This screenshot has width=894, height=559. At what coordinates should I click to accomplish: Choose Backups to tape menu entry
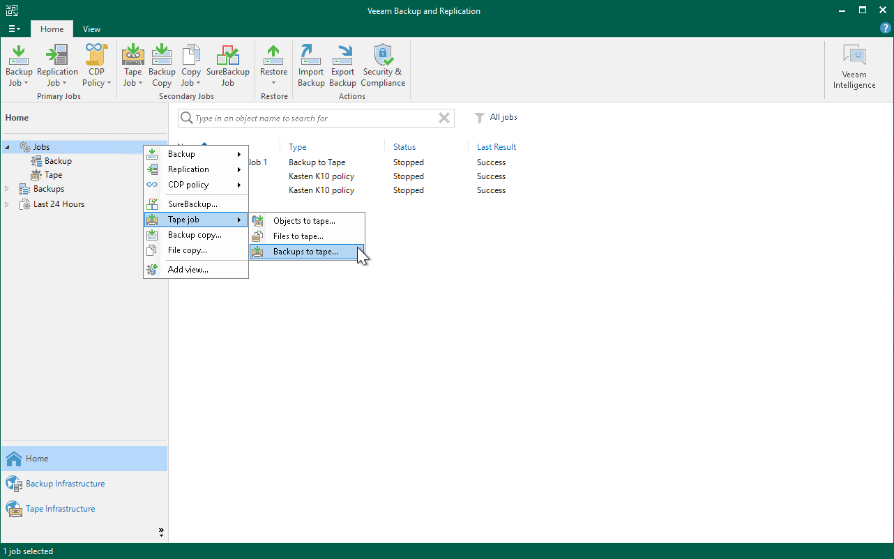305,252
